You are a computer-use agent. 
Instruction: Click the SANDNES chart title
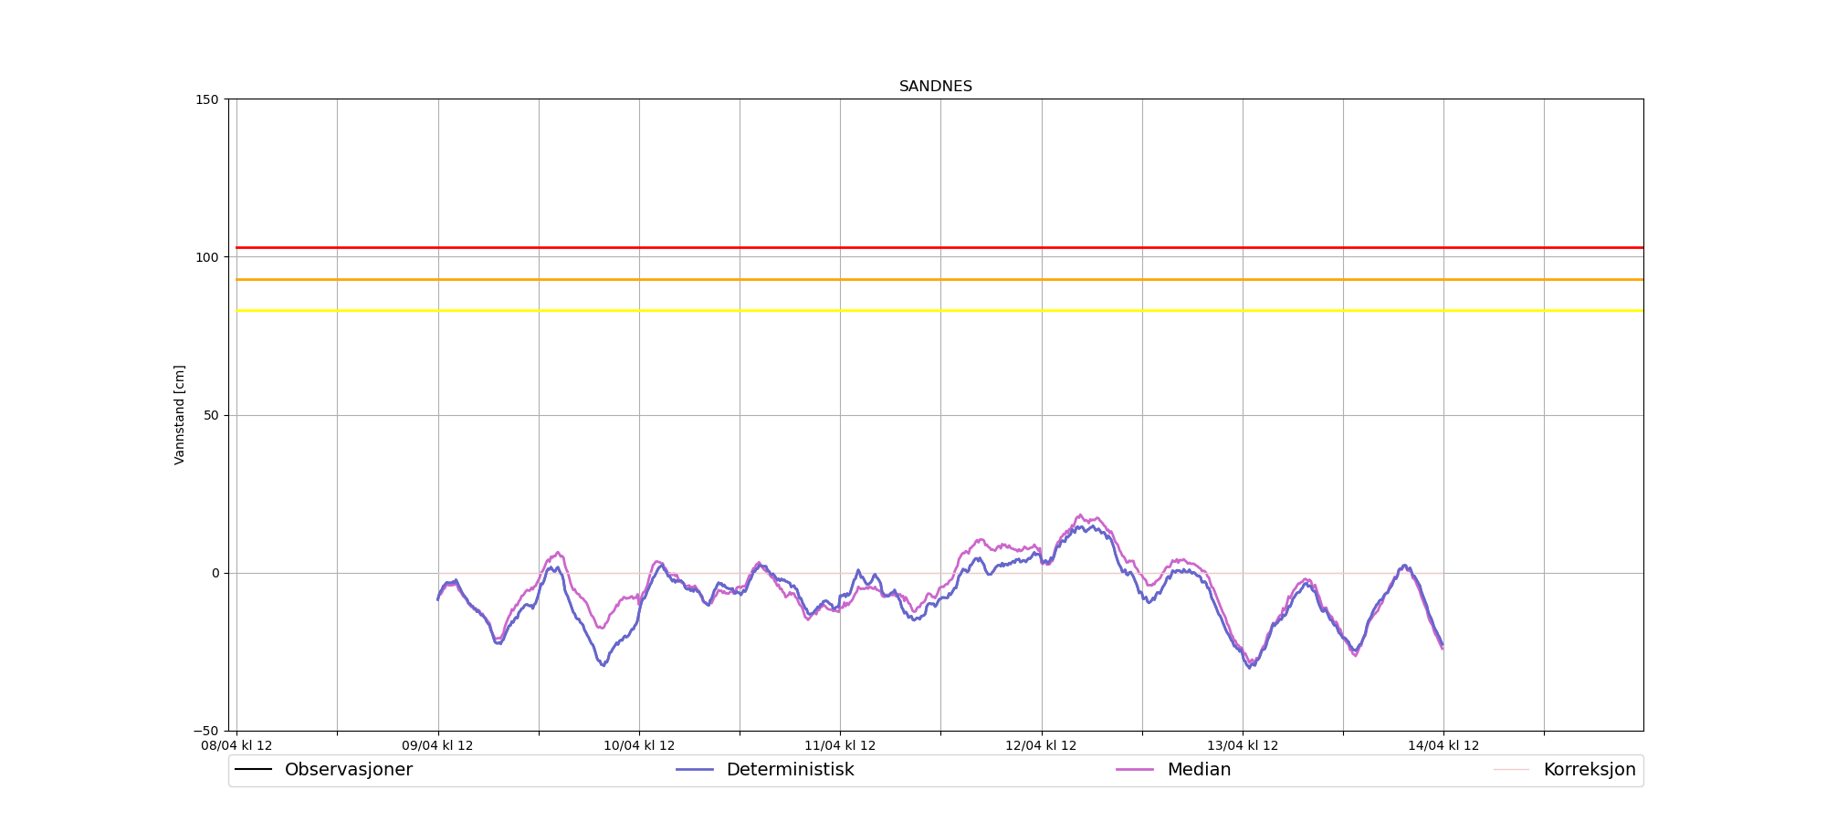(935, 87)
